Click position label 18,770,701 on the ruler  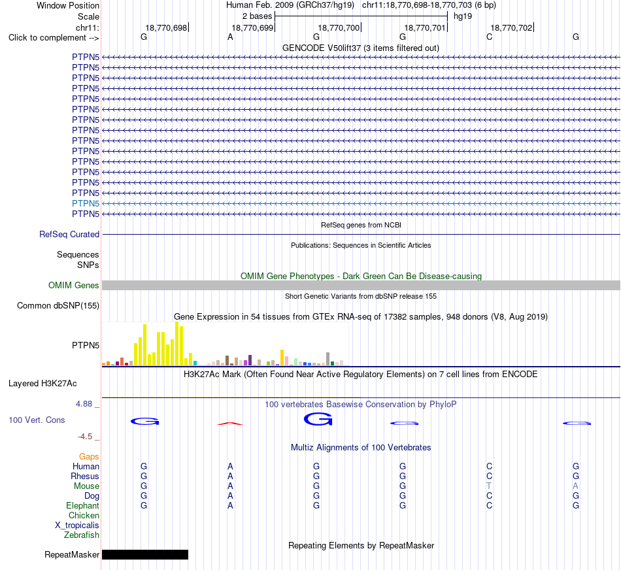point(425,27)
